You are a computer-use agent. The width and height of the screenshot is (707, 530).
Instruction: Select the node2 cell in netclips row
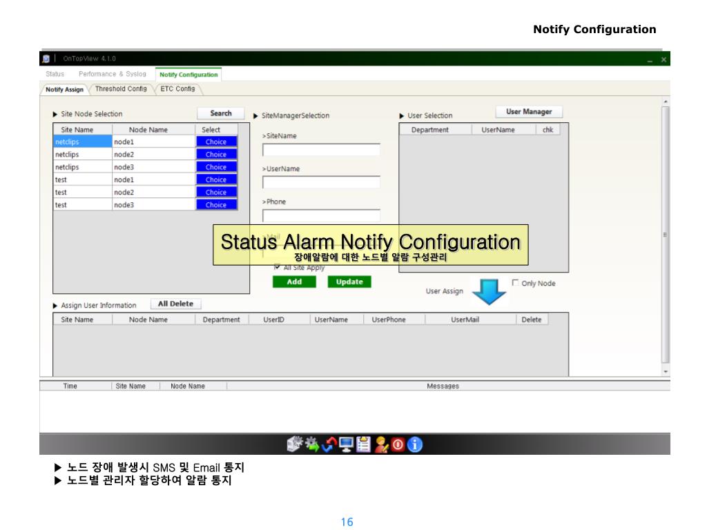coord(153,154)
